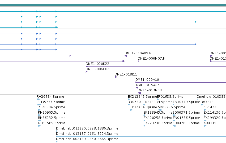Click the start arrow of DME1-019A06

[137, 88]
